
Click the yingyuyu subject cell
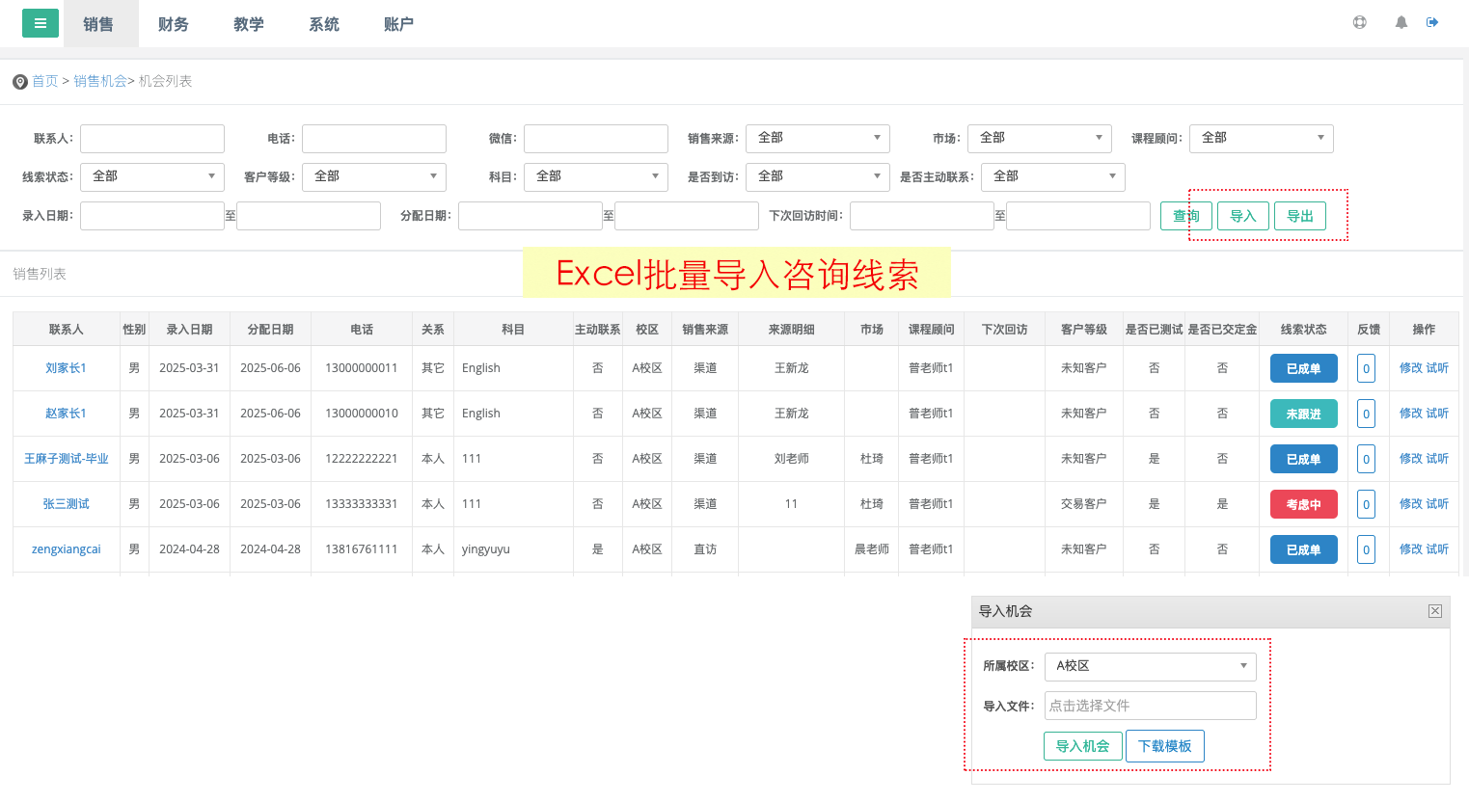513,549
